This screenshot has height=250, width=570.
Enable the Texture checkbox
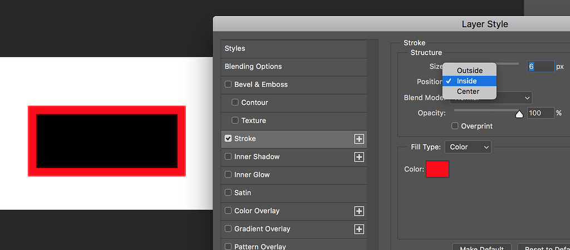235,120
